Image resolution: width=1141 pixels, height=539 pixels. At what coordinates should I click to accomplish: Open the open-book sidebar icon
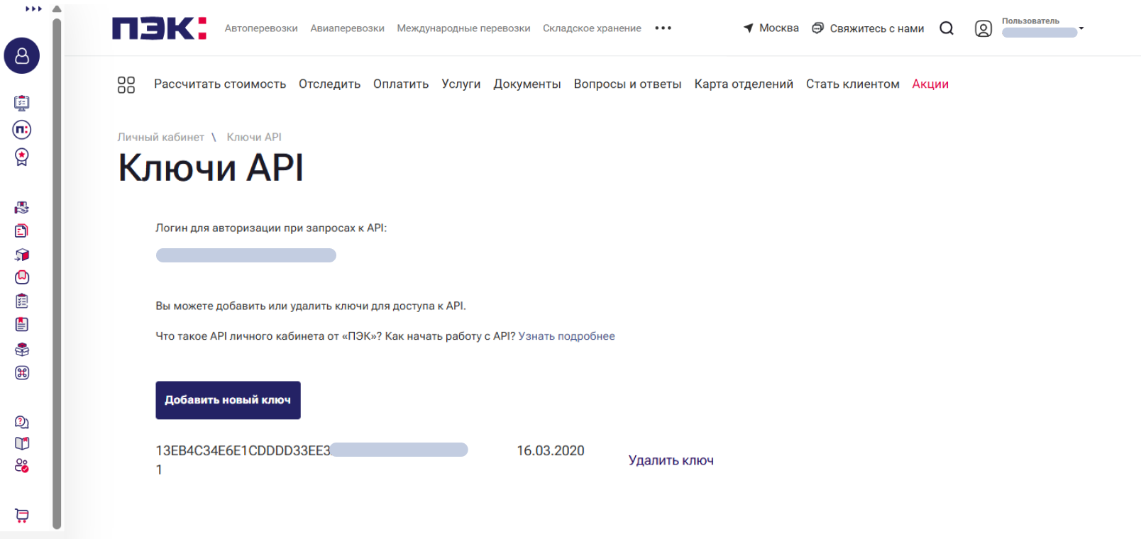click(x=22, y=444)
